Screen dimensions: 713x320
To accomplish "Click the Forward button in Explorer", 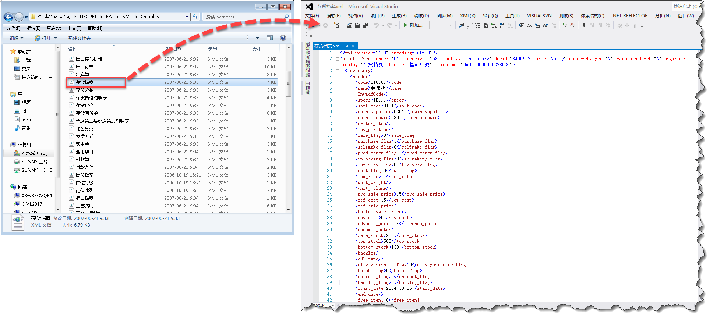I will click(19, 17).
